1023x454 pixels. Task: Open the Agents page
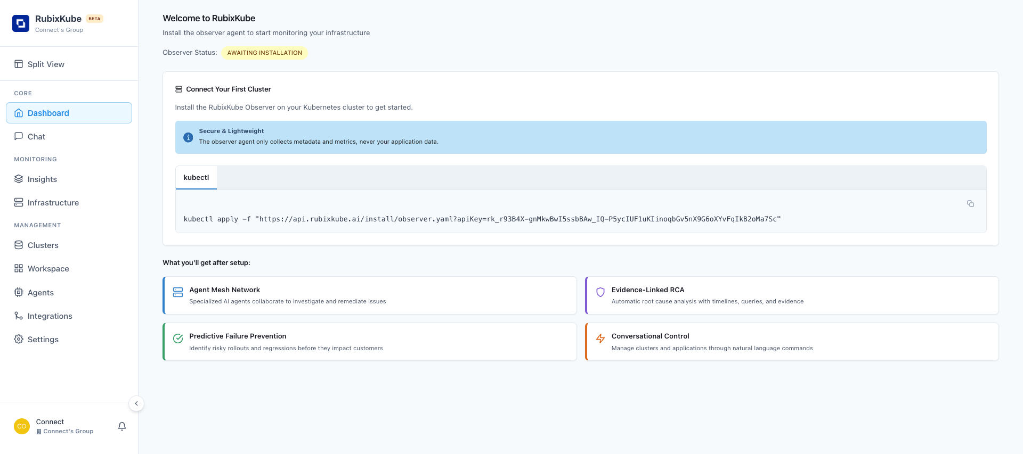pos(69,293)
